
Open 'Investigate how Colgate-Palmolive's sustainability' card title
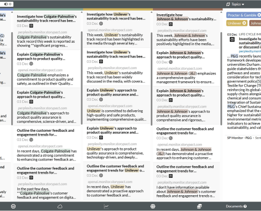point(47,18)
